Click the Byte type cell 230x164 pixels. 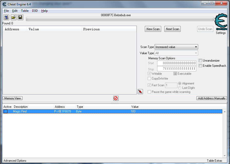click(79, 111)
